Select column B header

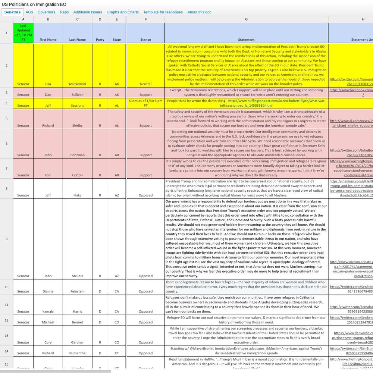pos(48,19)
